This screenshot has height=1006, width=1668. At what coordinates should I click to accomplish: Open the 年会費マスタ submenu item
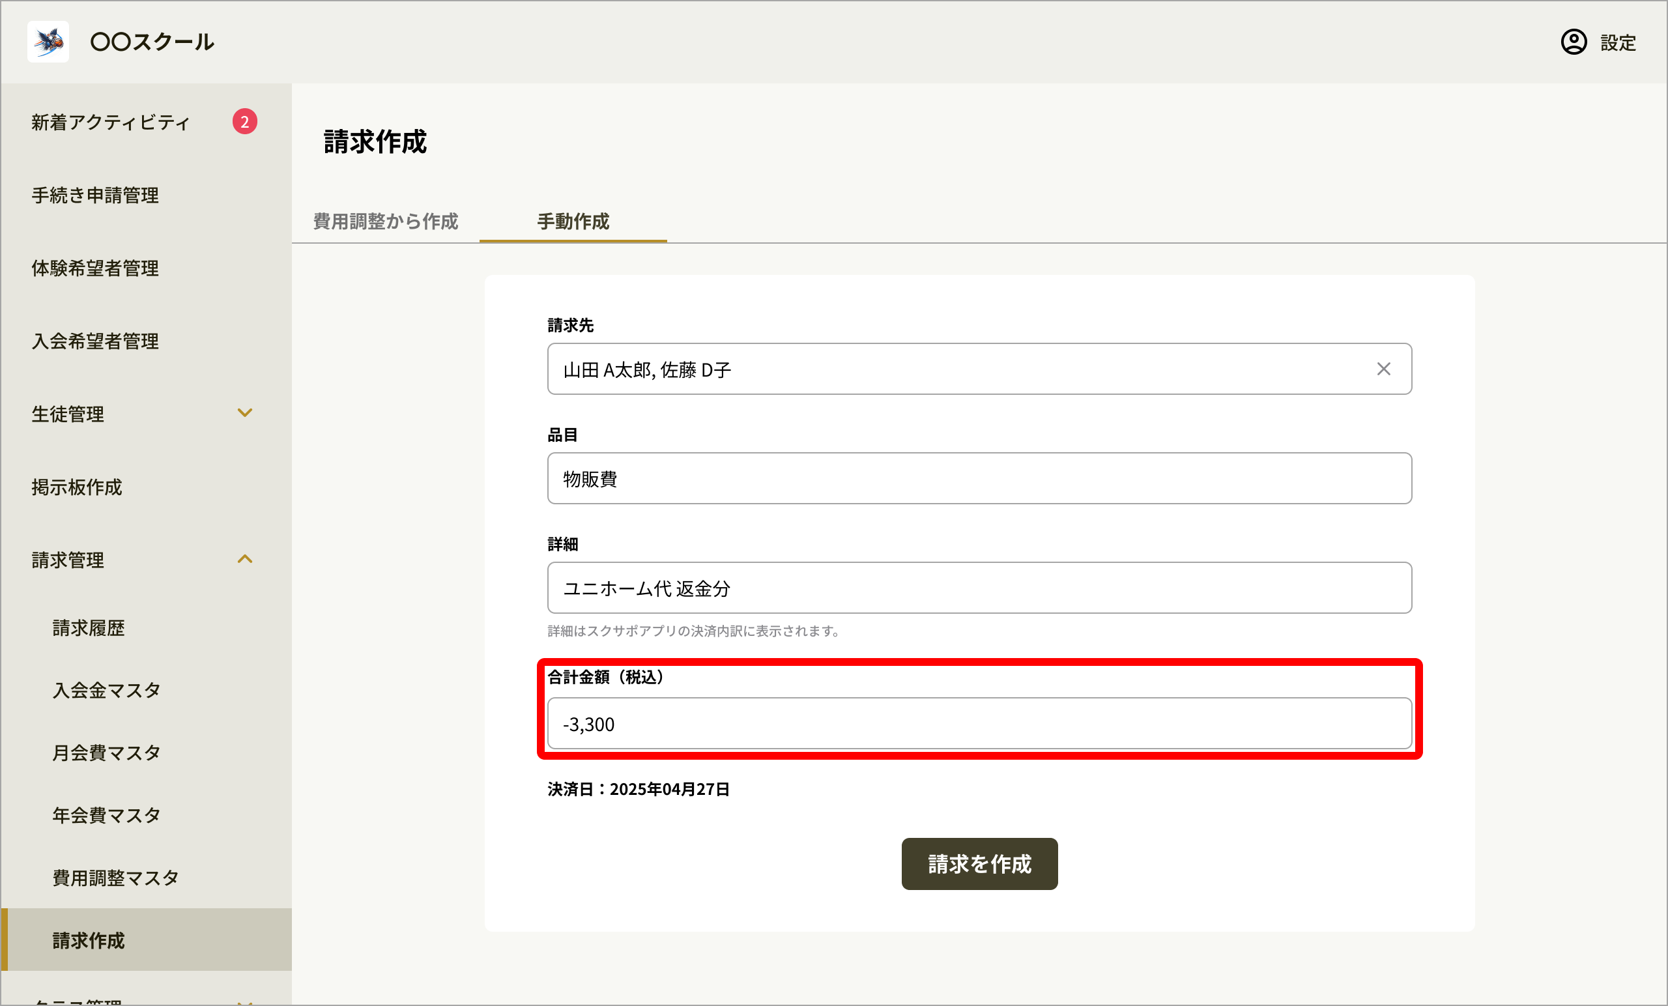(106, 816)
